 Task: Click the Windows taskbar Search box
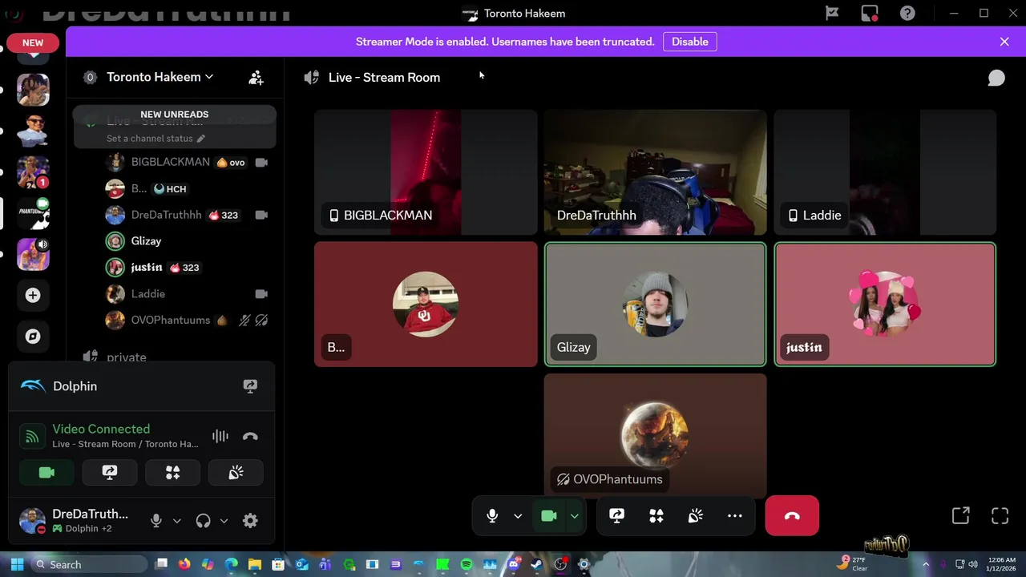(90, 564)
